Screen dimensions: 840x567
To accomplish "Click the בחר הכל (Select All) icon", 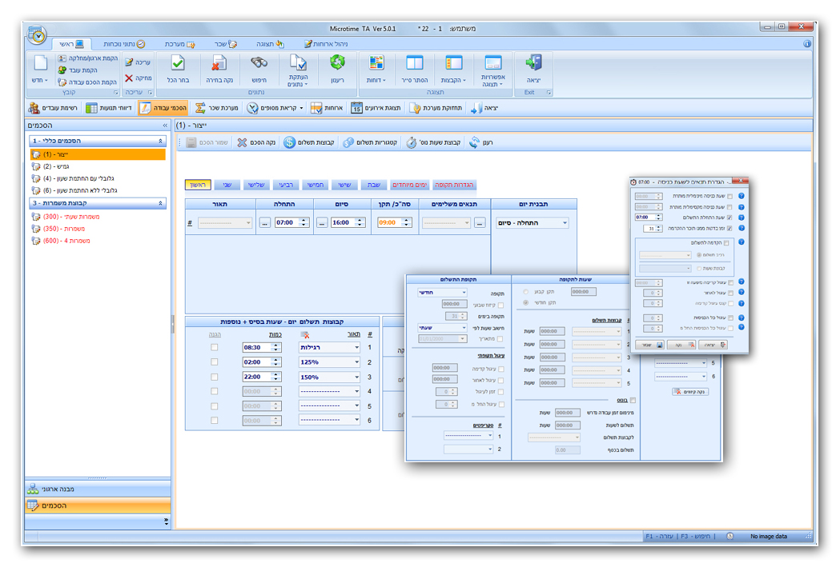I will pyautogui.click(x=178, y=68).
